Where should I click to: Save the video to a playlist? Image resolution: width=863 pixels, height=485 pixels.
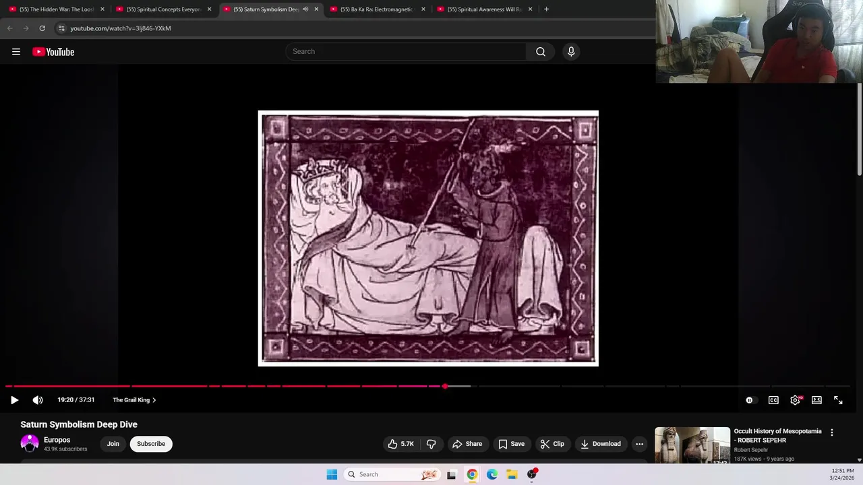(x=511, y=444)
